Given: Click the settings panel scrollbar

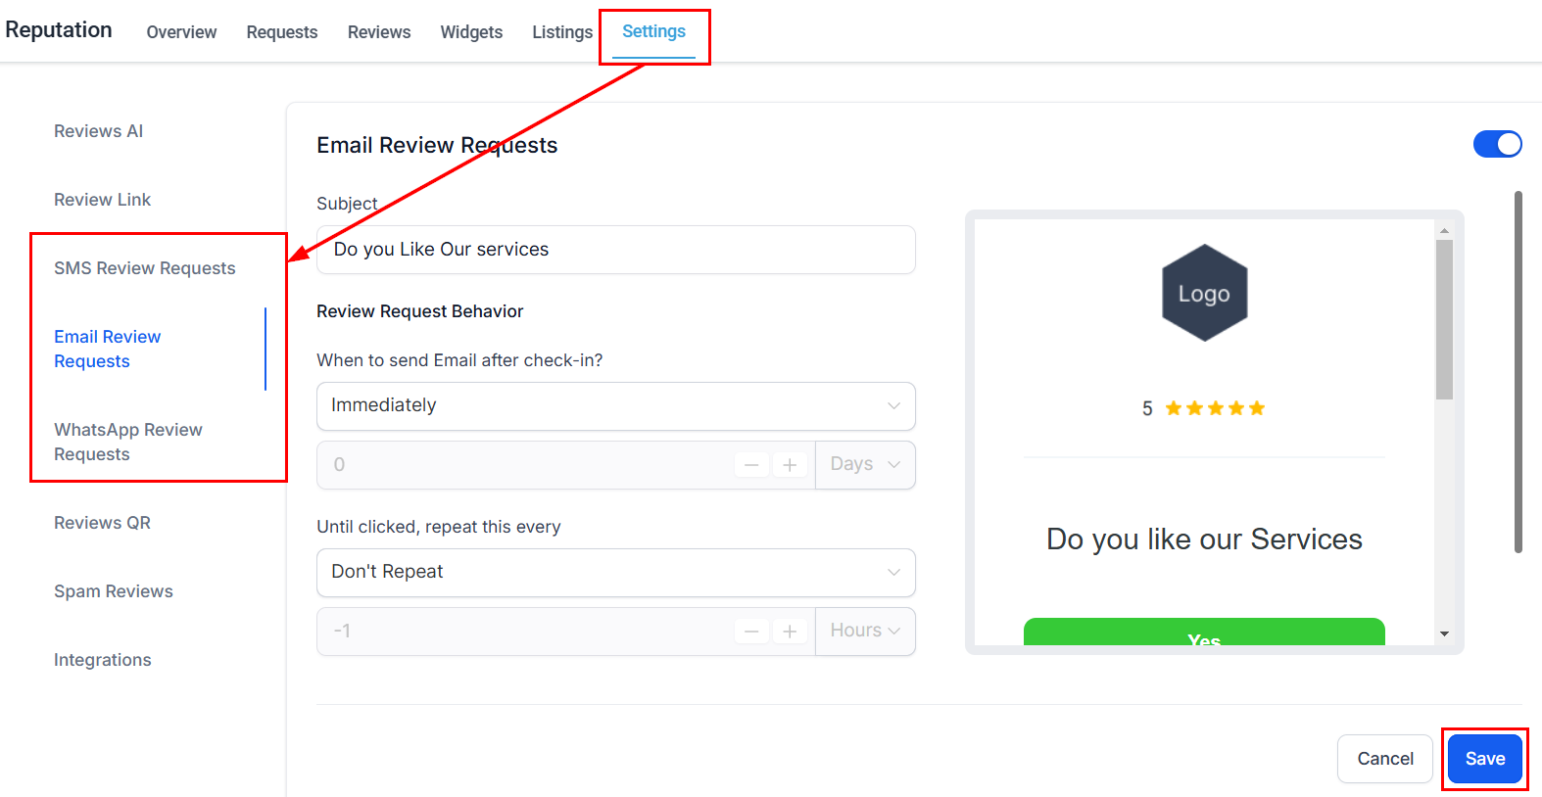Looking at the screenshot, I should (1518, 372).
